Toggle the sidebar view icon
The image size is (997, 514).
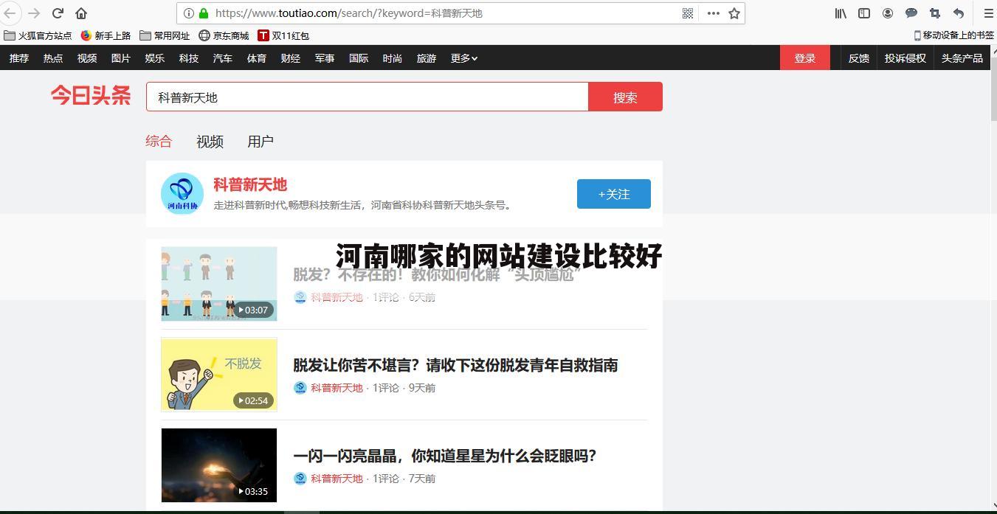tap(864, 13)
